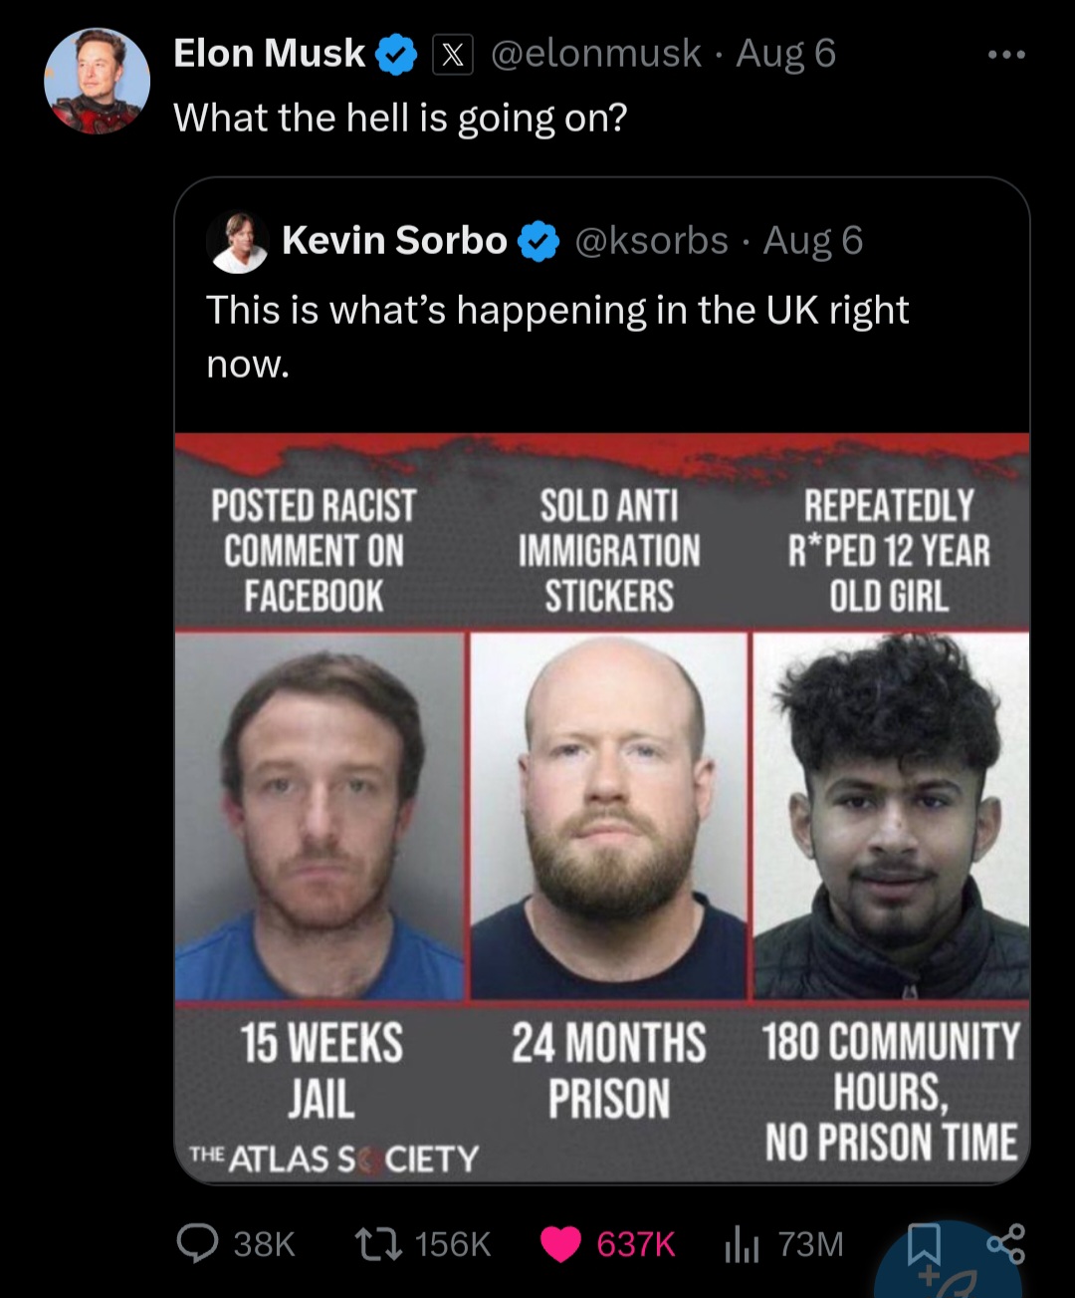Unlike the tweet via the red heart

[x=562, y=1243]
